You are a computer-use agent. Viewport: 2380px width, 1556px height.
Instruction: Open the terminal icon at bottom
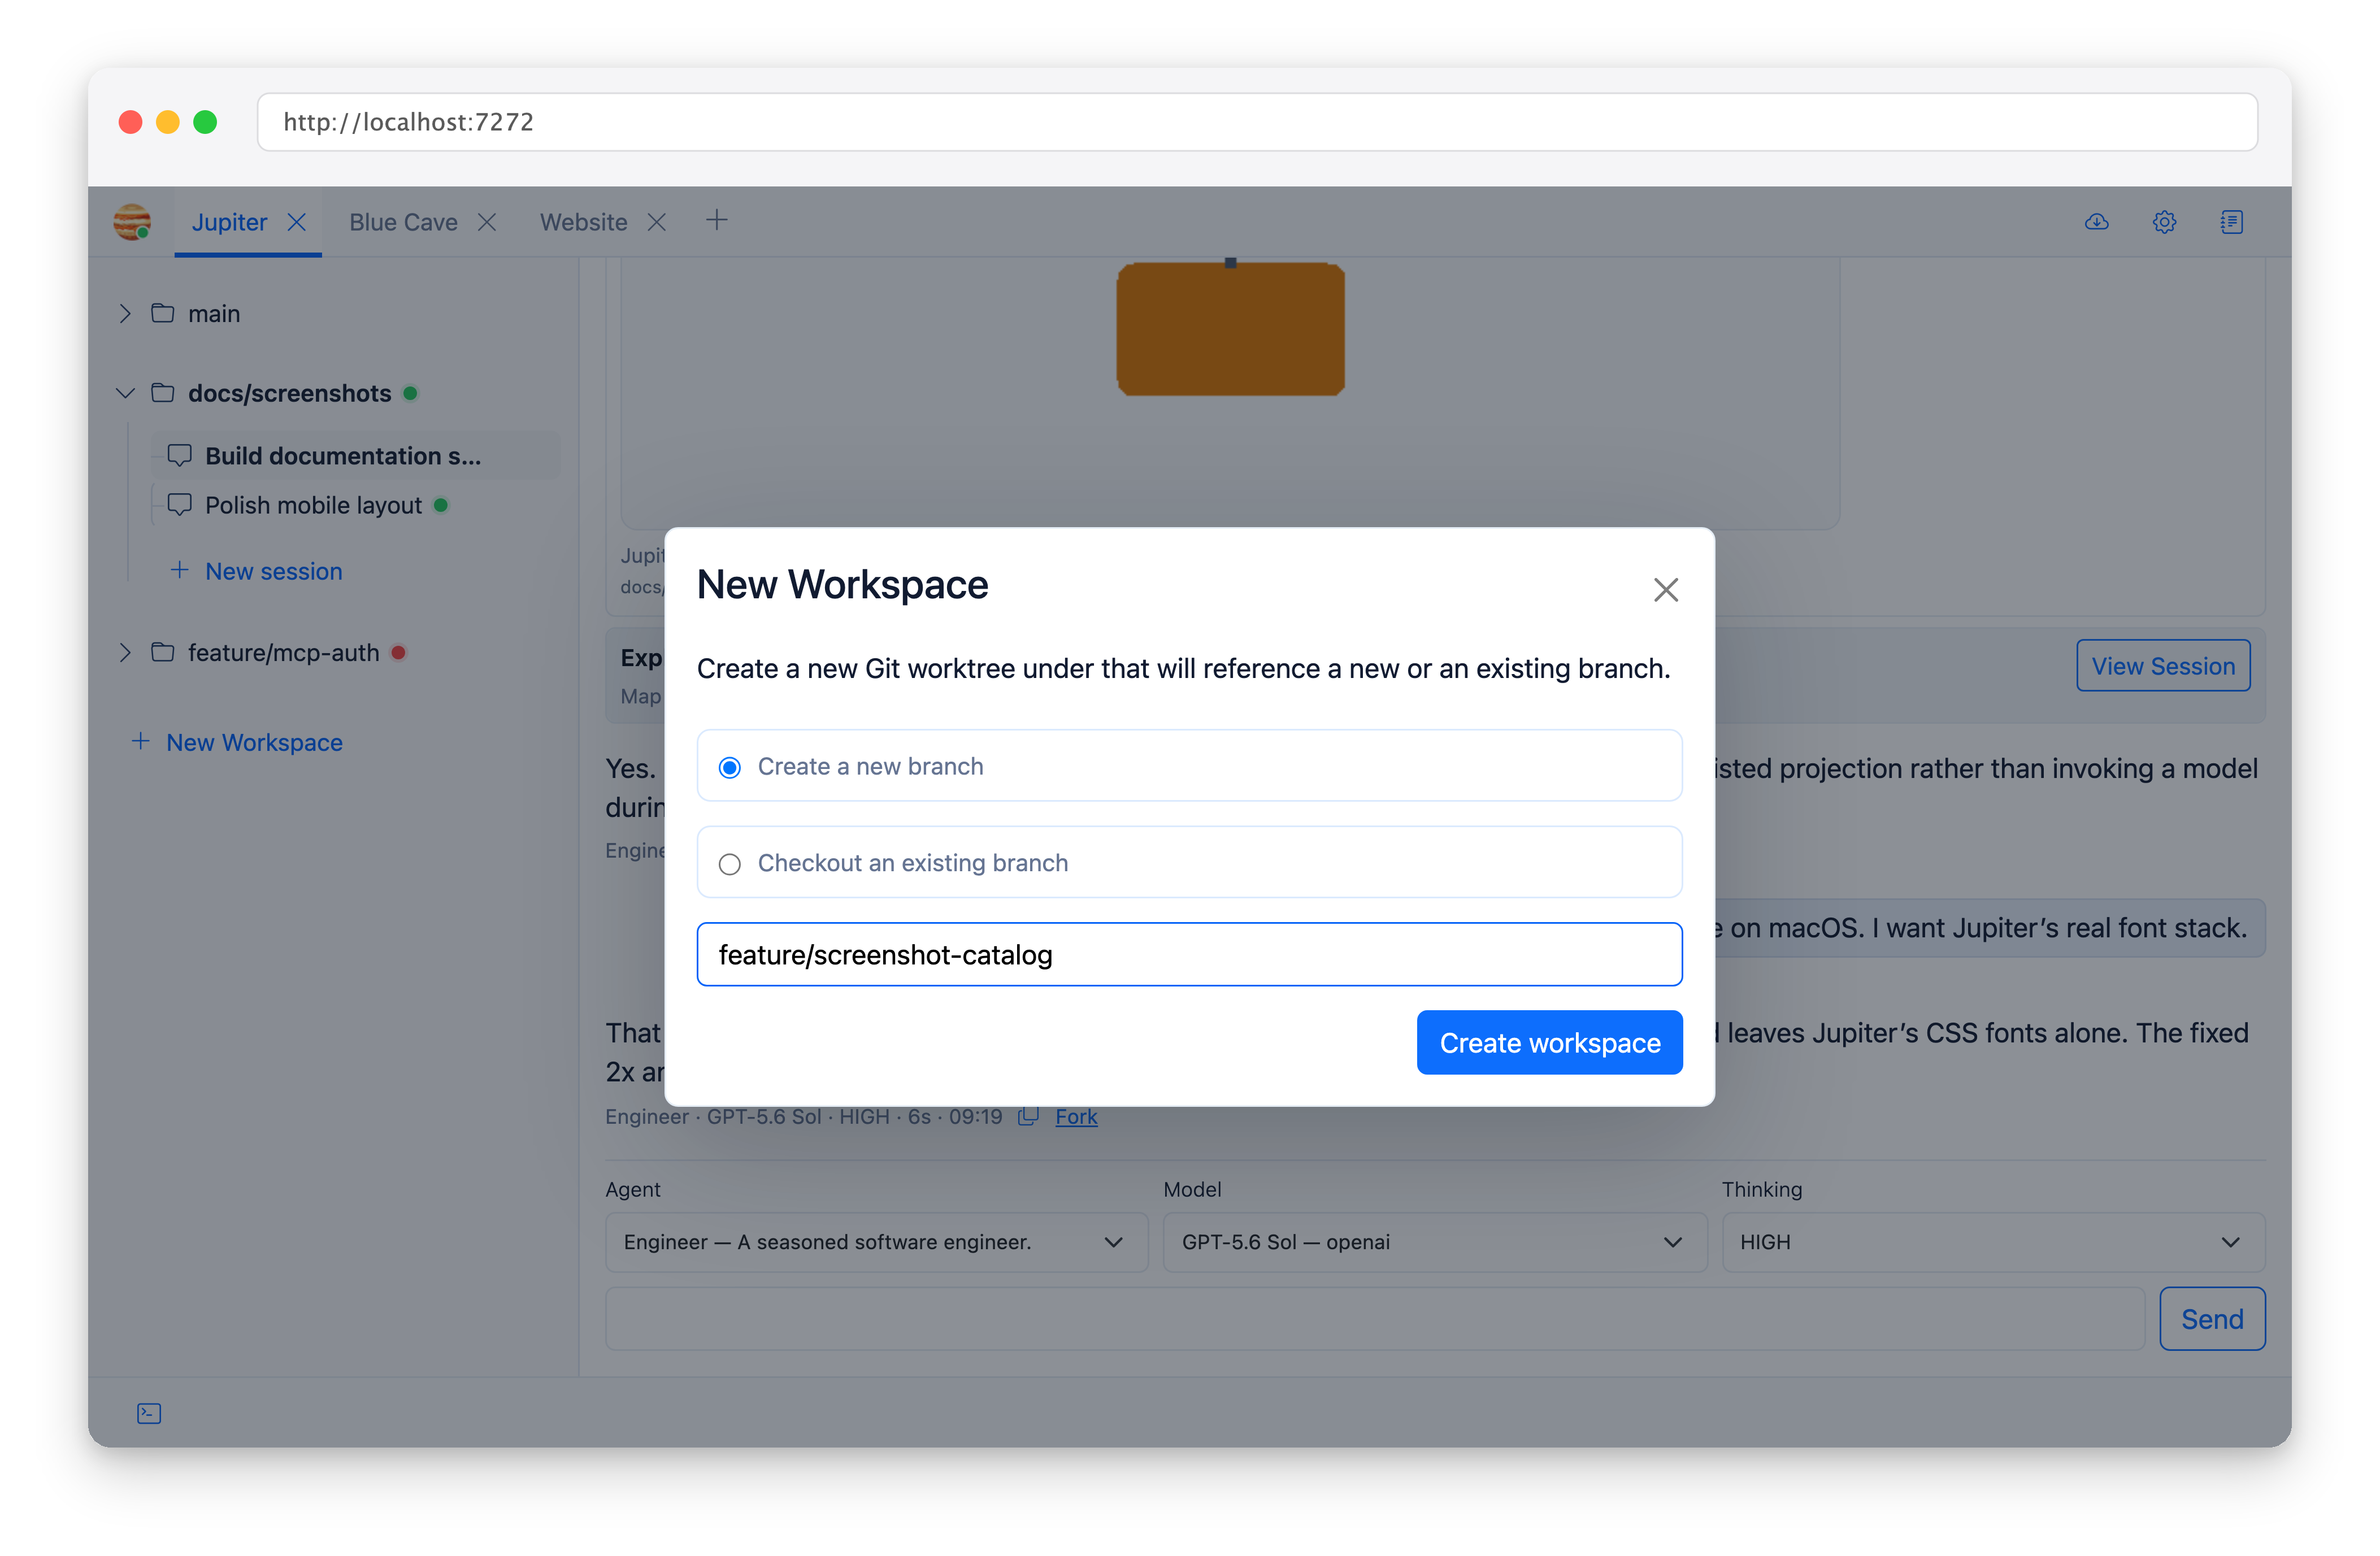tap(149, 1413)
